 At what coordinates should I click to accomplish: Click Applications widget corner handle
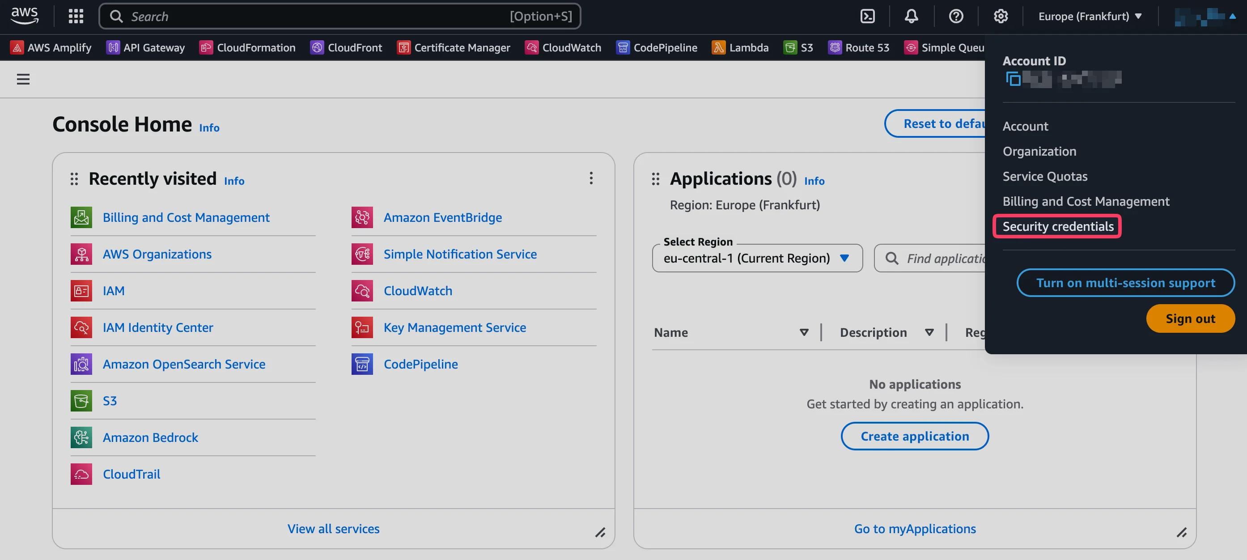pyautogui.click(x=1182, y=532)
